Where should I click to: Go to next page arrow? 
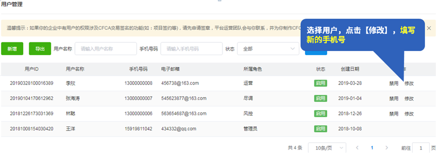[387, 148]
